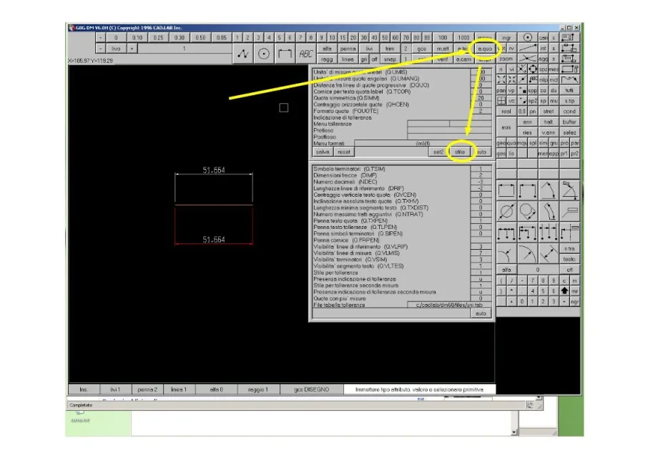Click the 'livo' level button
This screenshot has height=458, width=648.
116,49
